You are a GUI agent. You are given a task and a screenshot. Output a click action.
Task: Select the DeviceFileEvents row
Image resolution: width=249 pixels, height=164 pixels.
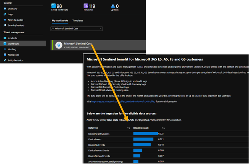coord(168,145)
